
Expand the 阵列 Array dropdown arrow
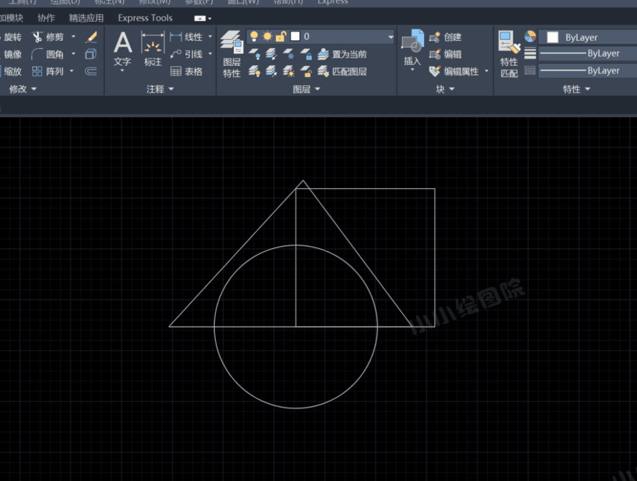(72, 71)
